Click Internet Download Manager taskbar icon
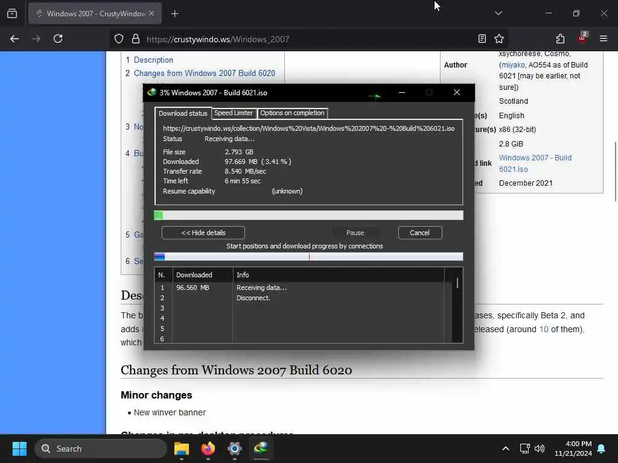This screenshot has height=463, width=618. (x=261, y=449)
